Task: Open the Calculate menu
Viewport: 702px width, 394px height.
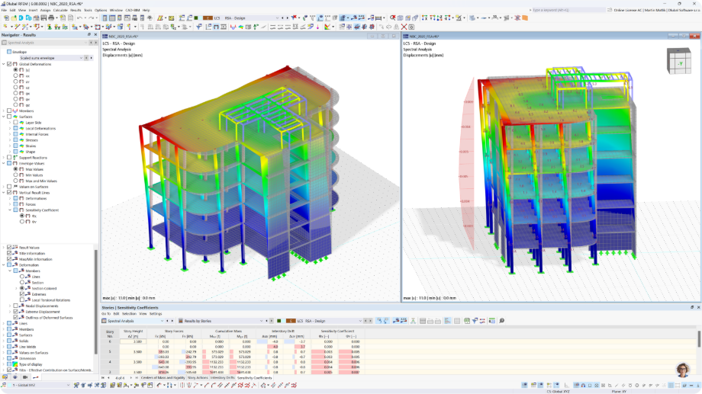Action: pos(60,10)
